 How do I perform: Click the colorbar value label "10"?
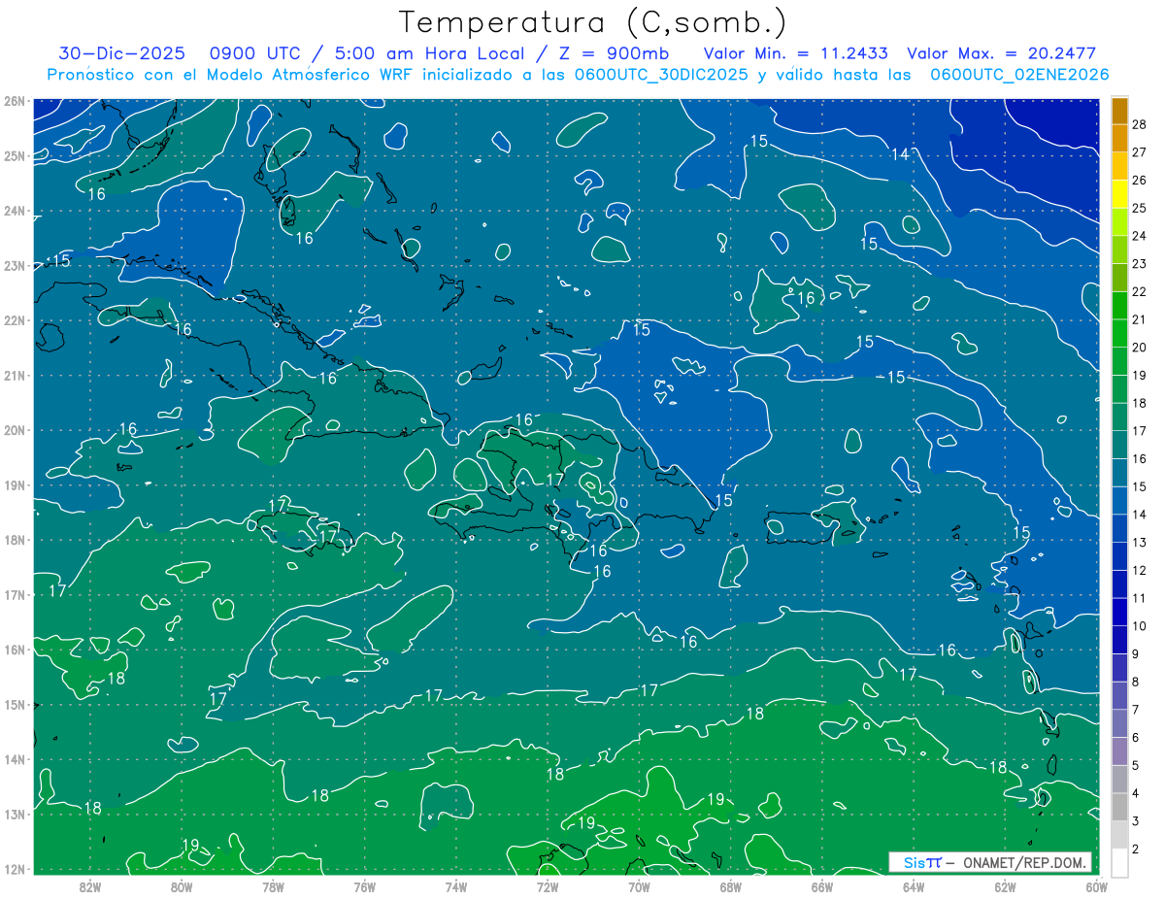click(1140, 626)
